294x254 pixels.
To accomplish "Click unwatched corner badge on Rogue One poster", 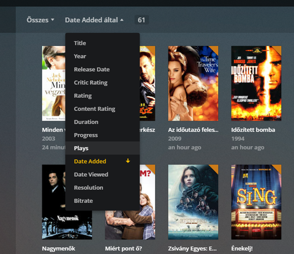I will (214, 168).
